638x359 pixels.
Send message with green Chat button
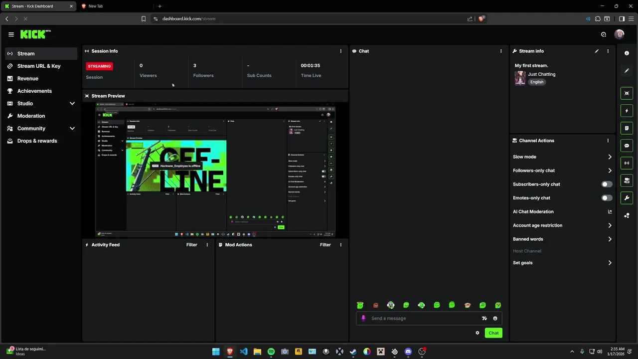point(493,333)
